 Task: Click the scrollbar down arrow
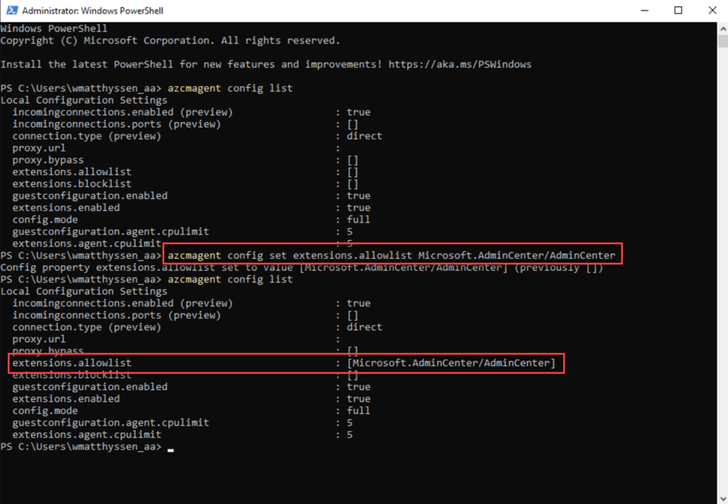point(722,498)
